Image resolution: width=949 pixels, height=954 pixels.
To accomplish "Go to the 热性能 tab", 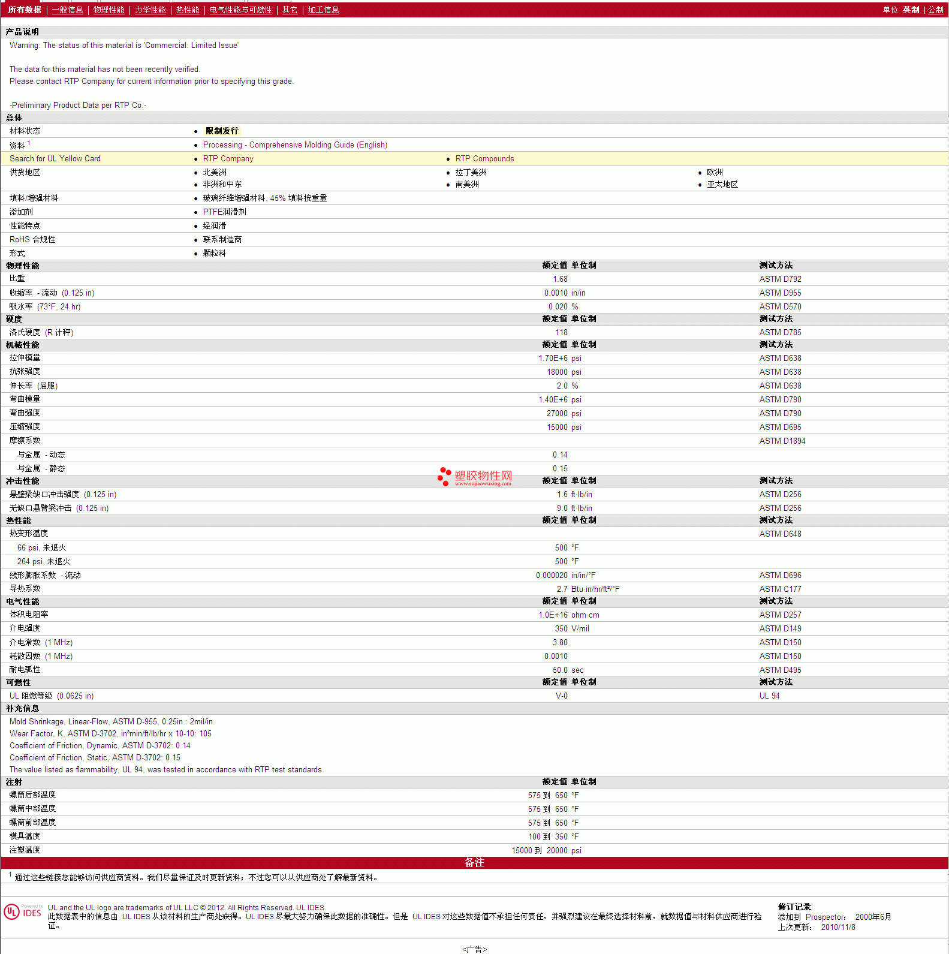I will [x=188, y=10].
